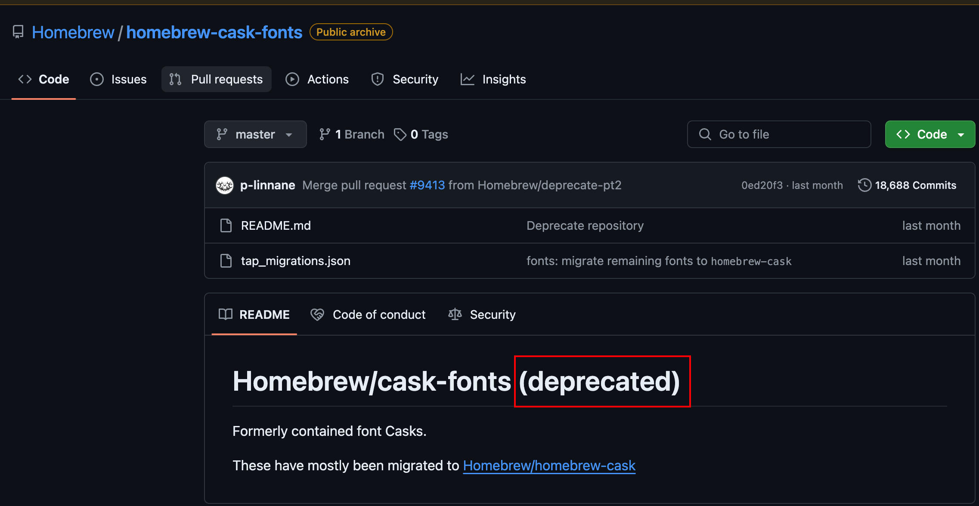Follow the Homebrew/homebrew-cask link
The image size is (979, 506).
[x=549, y=466]
